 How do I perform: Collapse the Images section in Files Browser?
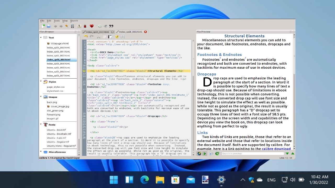pos(41,97)
